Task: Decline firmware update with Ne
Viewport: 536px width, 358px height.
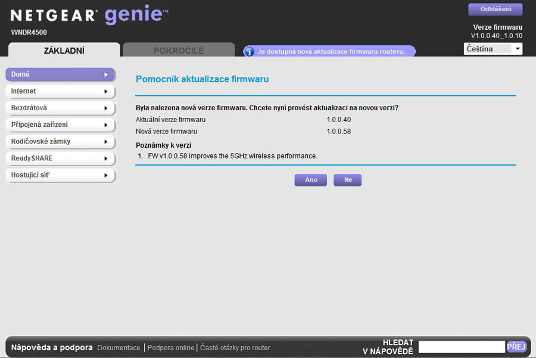Action: 348,180
